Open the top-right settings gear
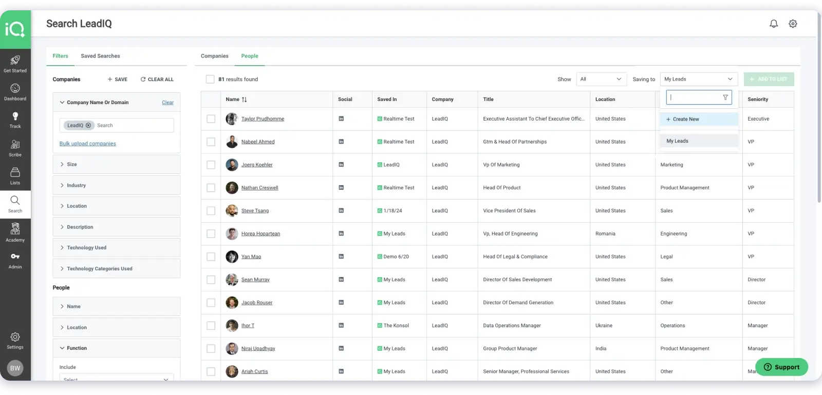 (793, 24)
